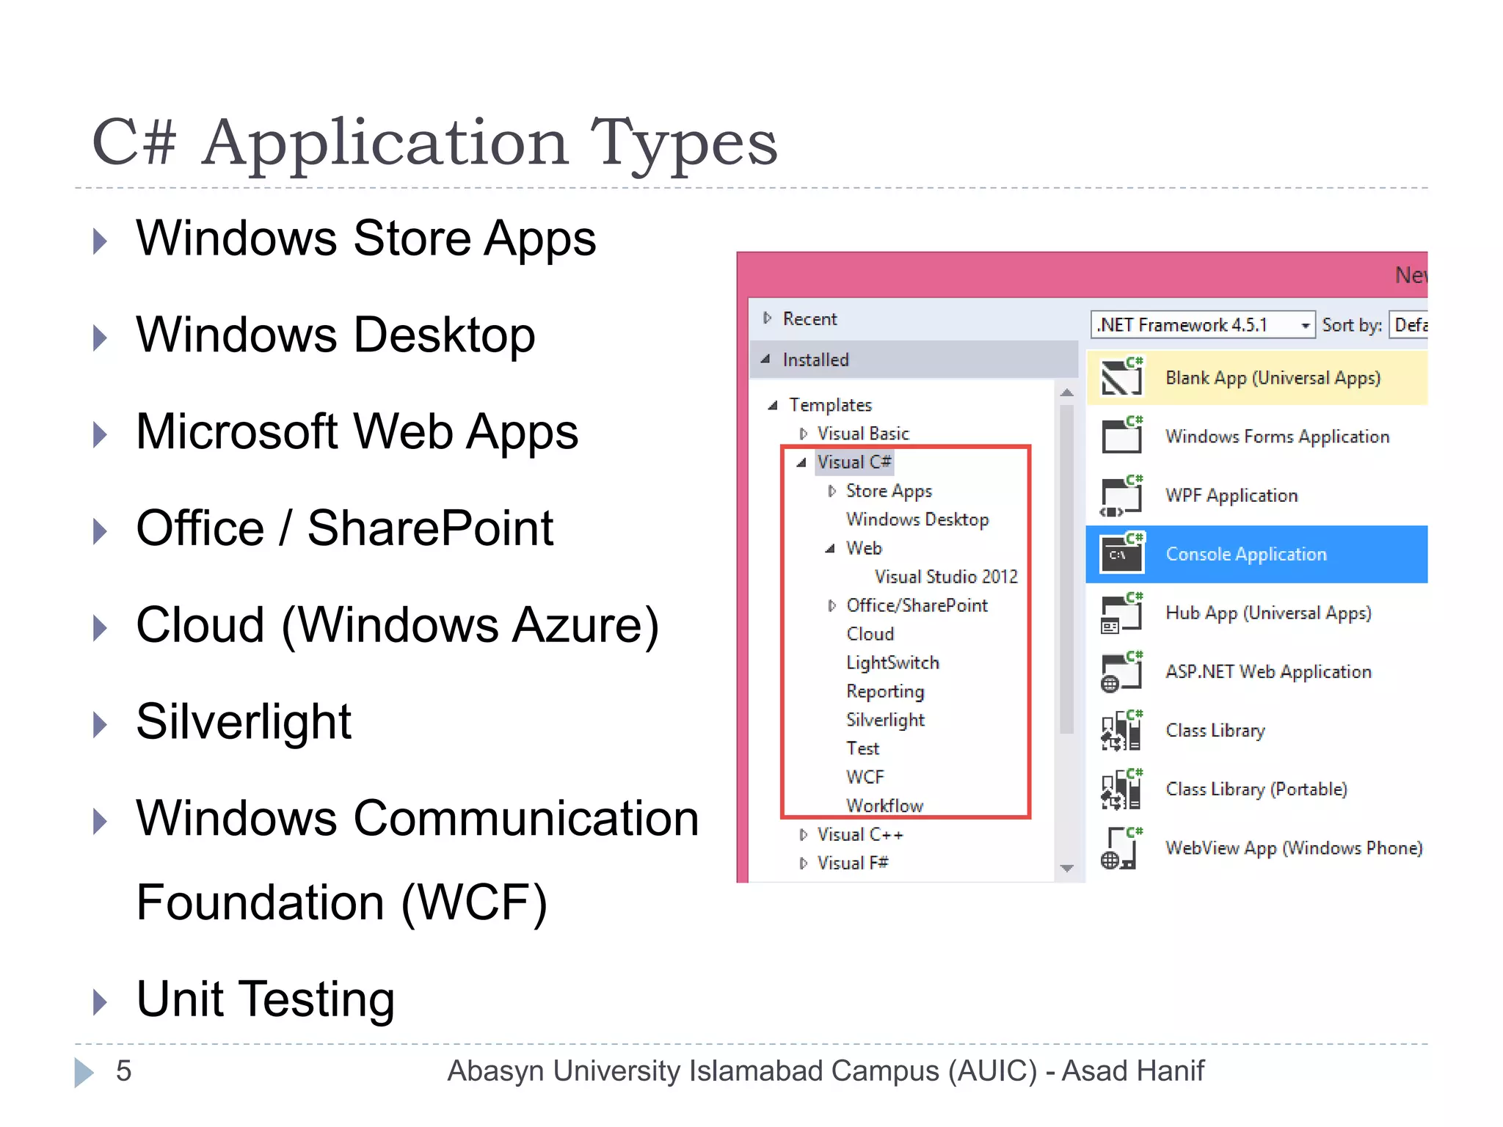Expand the Store Apps tree node
1503x1127 pixels.
[x=831, y=491]
